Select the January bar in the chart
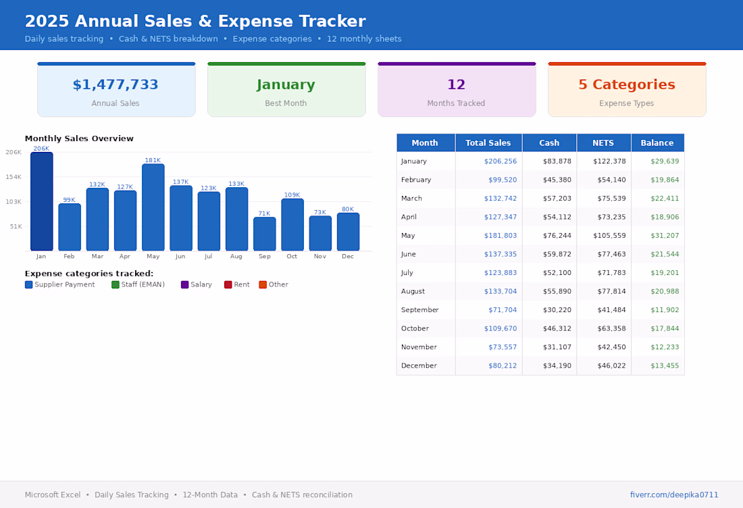Viewport: 743px width, 508px height. pyautogui.click(x=42, y=201)
